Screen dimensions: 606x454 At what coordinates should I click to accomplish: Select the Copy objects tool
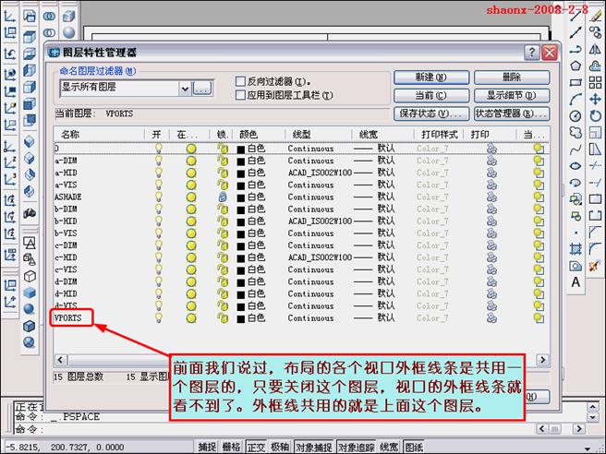595,32
